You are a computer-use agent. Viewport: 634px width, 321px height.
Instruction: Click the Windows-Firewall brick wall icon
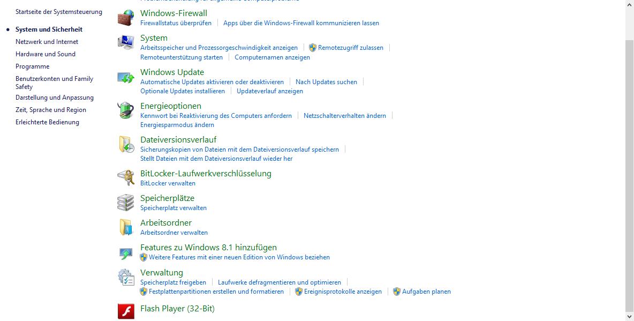tap(126, 18)
